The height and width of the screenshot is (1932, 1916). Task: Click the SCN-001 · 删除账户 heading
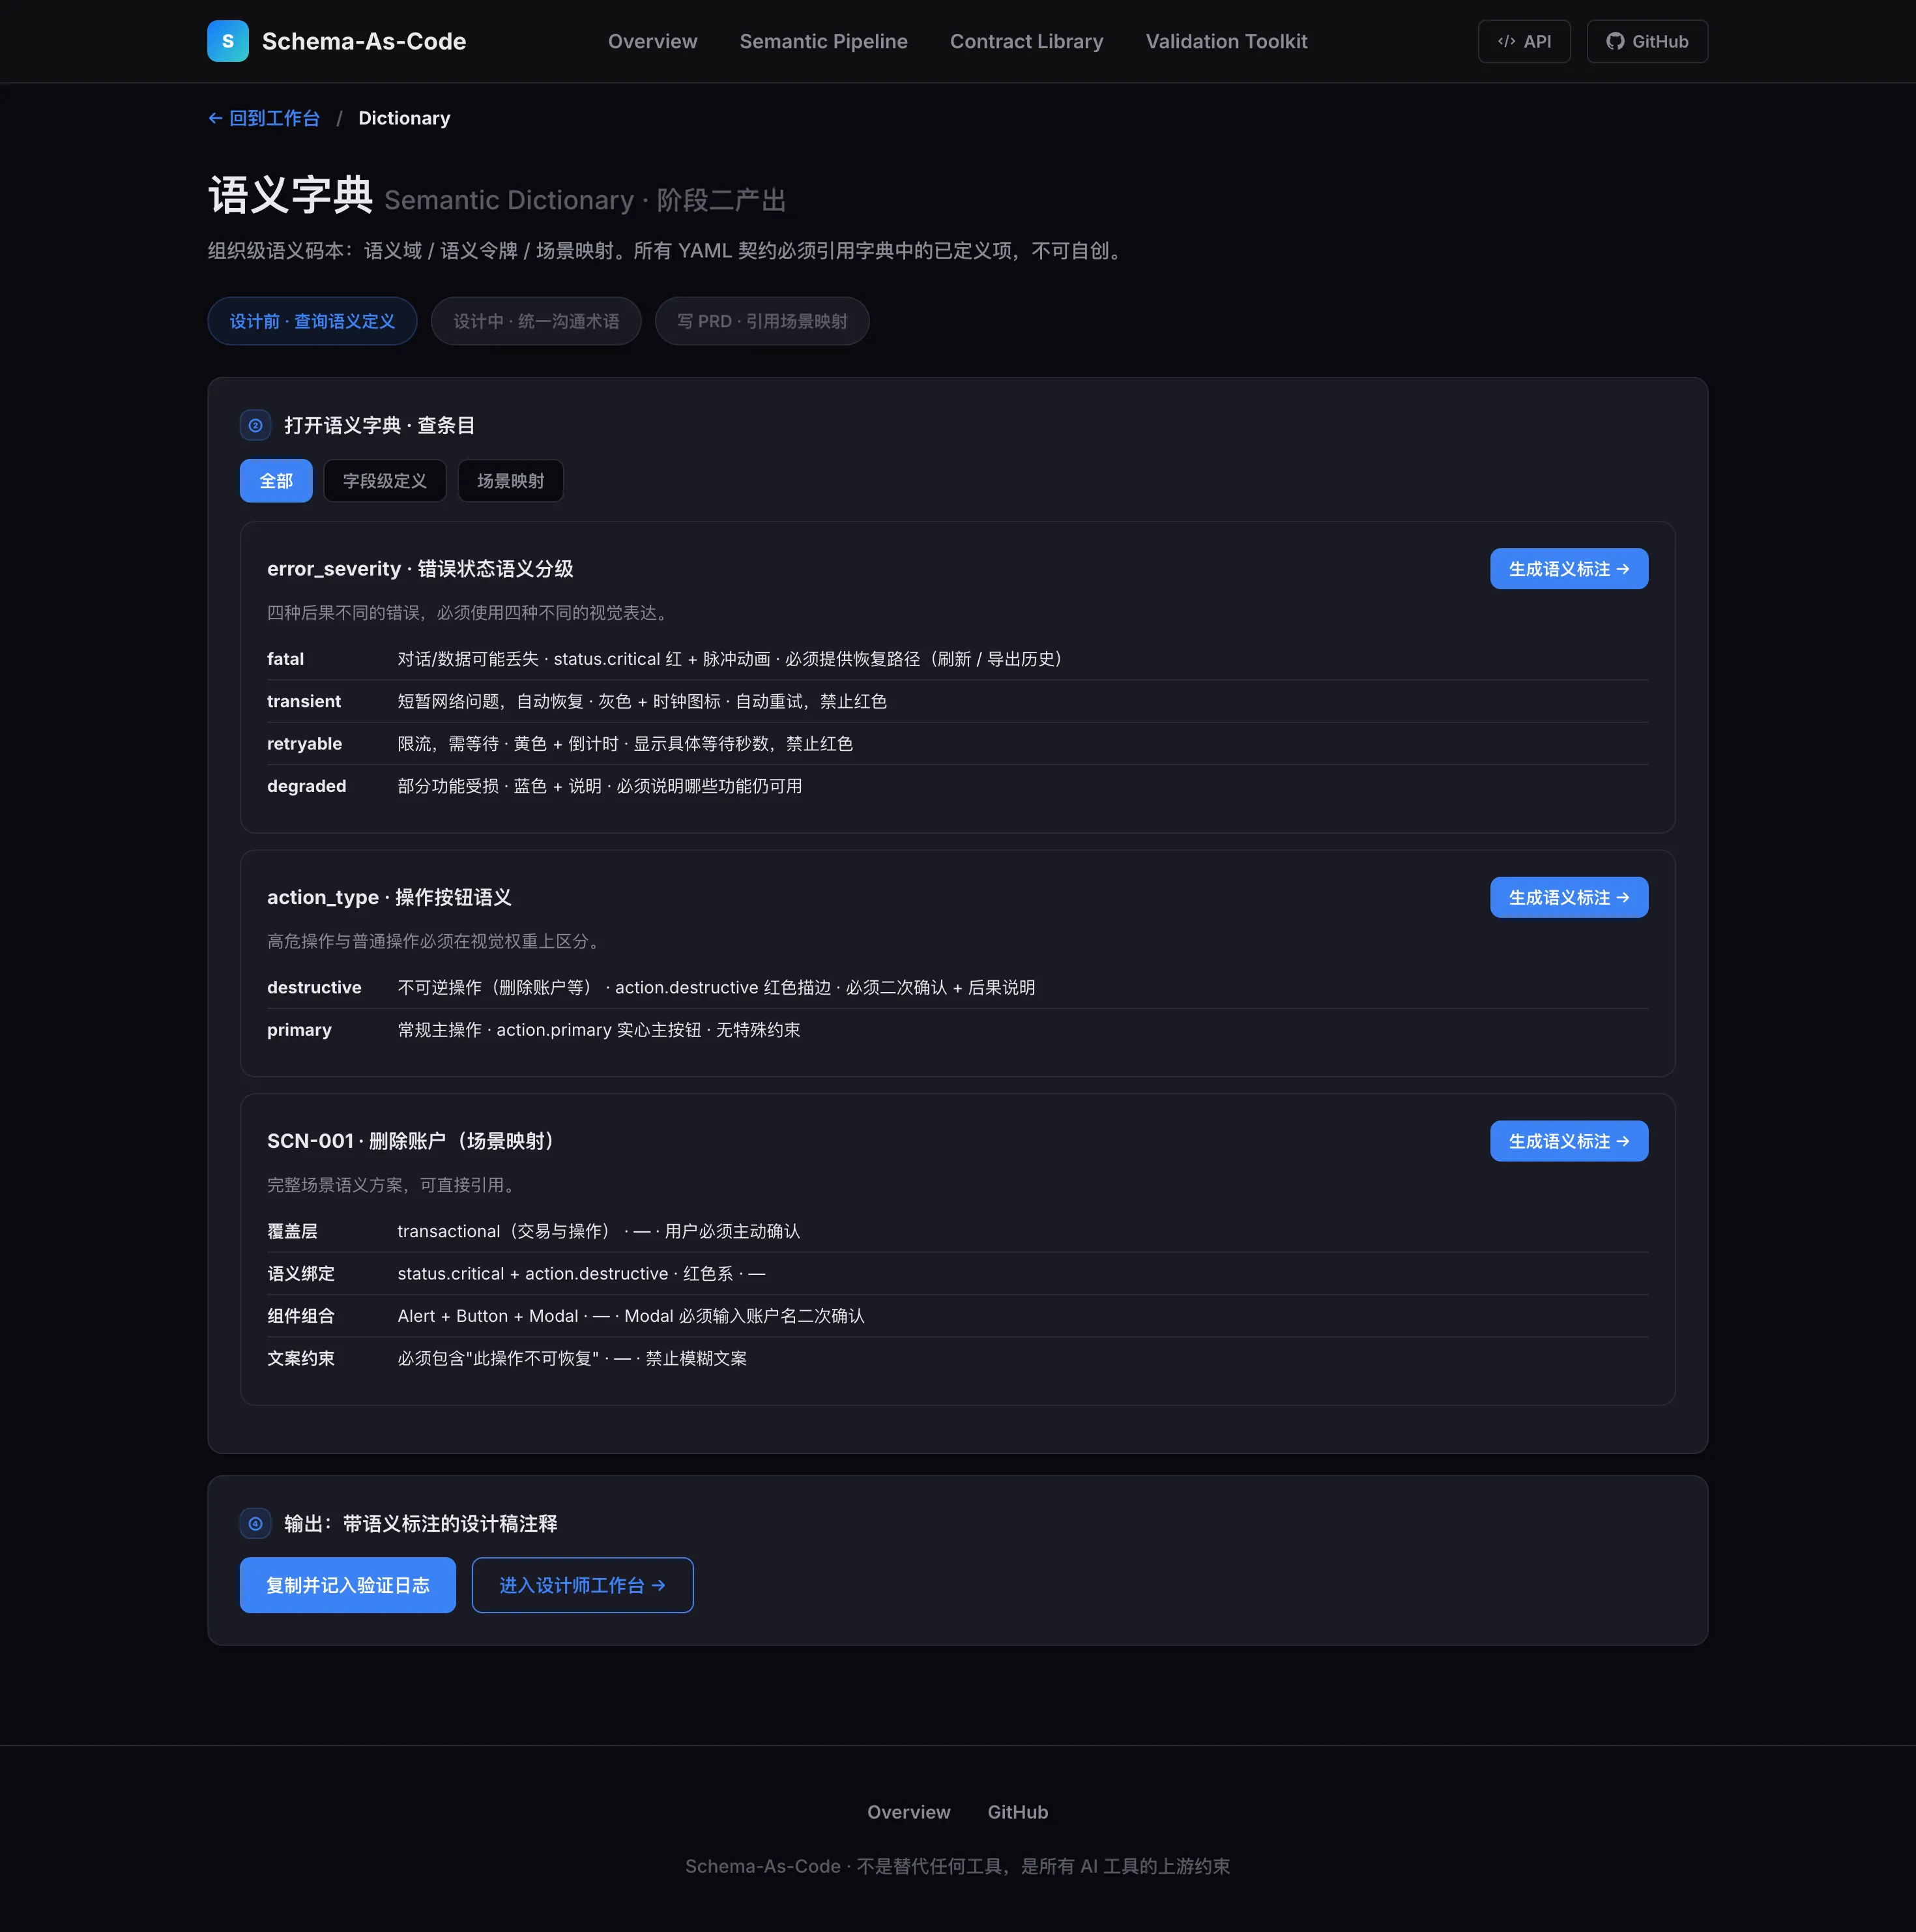point(414,1141)
